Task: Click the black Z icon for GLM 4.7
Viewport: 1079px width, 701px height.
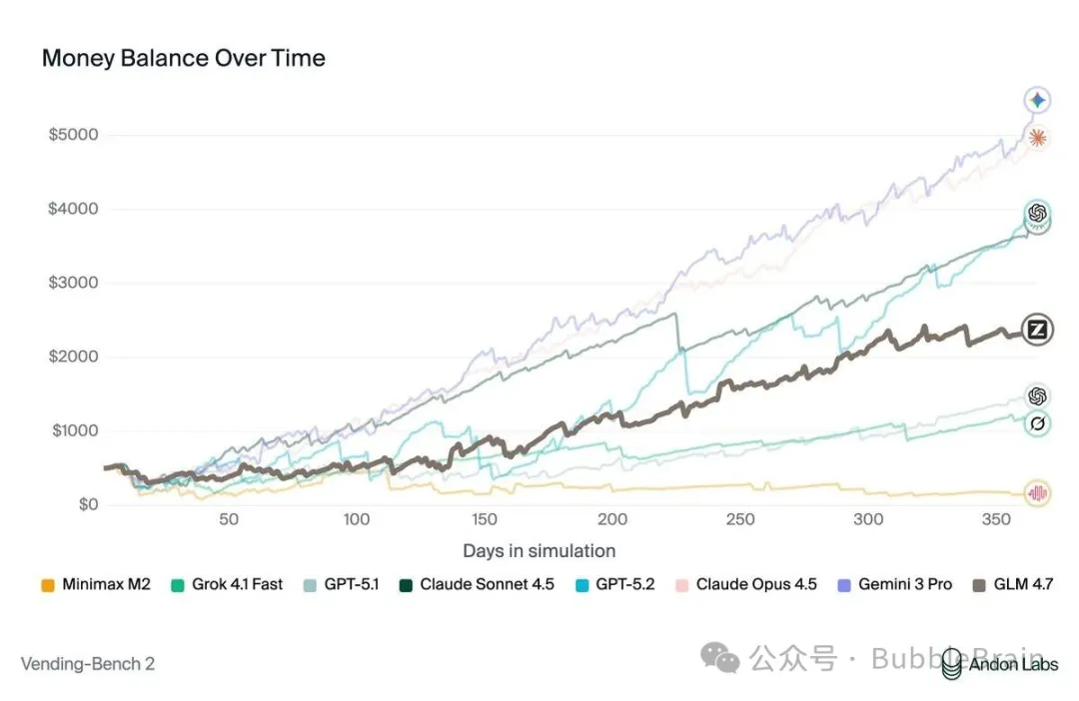Action: [x=1038, y=330]
